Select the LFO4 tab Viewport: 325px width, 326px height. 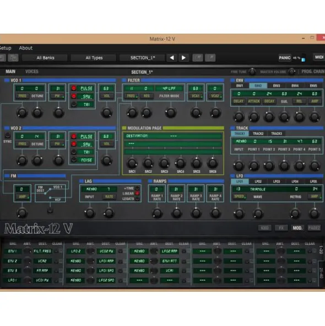pos(295,181)
